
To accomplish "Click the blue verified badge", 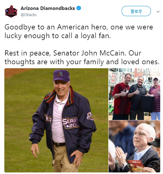I will (79, 8).
